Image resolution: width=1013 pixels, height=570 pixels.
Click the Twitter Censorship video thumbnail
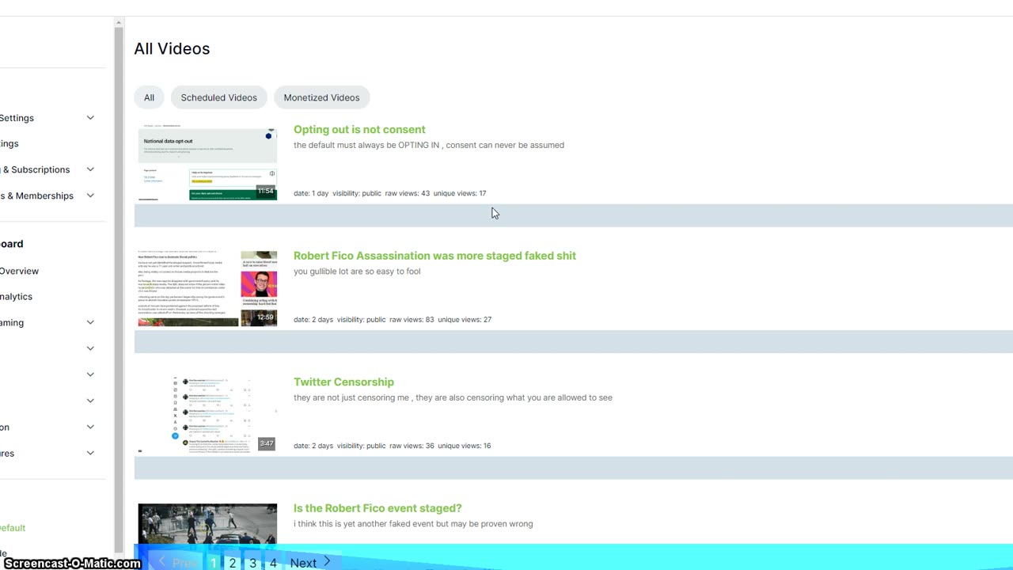(207, 414)
